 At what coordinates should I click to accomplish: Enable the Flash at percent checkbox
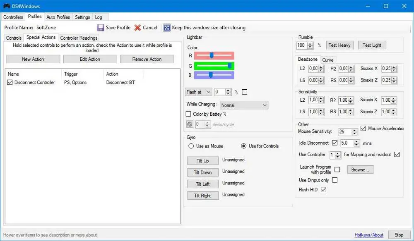click(245, 92)
